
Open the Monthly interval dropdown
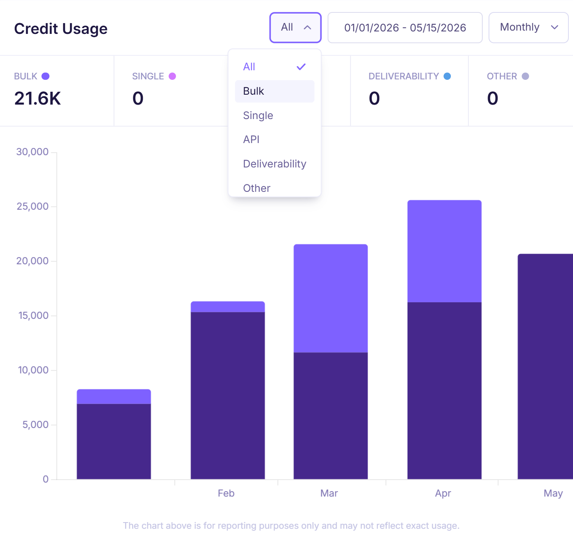coord(528,28)
